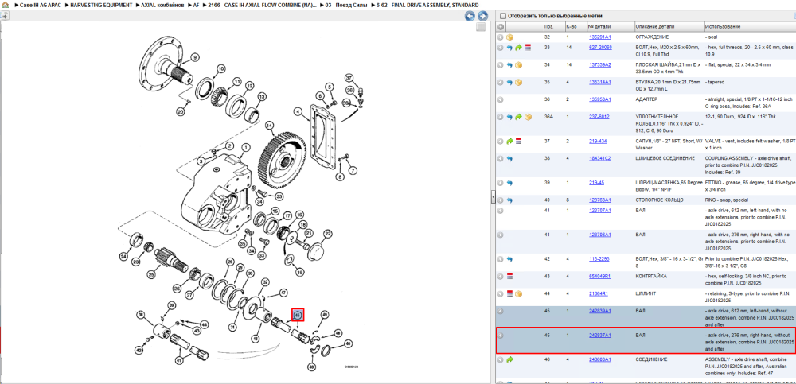The height and width of the screenshot is (384, 796).
Task: Click the package icon in row 35
Action: coord(518,82)
